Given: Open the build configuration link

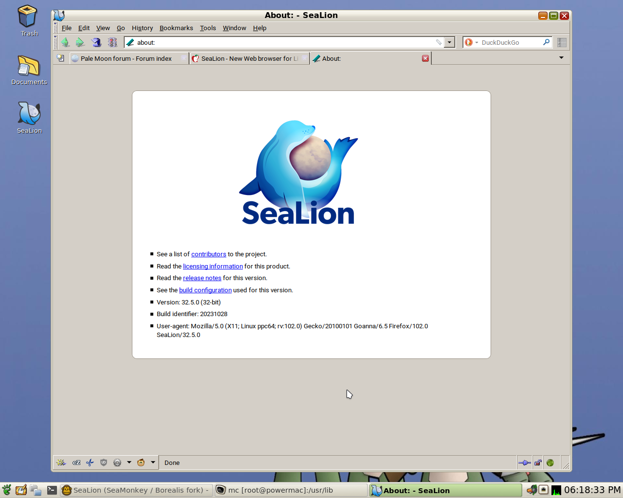Looking at the screenshot, I should 205,290.
